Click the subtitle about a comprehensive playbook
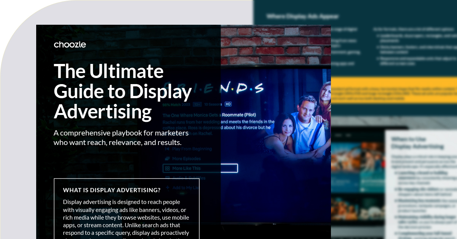This screenshot has height=239, width=457. (x=121, y=138)
